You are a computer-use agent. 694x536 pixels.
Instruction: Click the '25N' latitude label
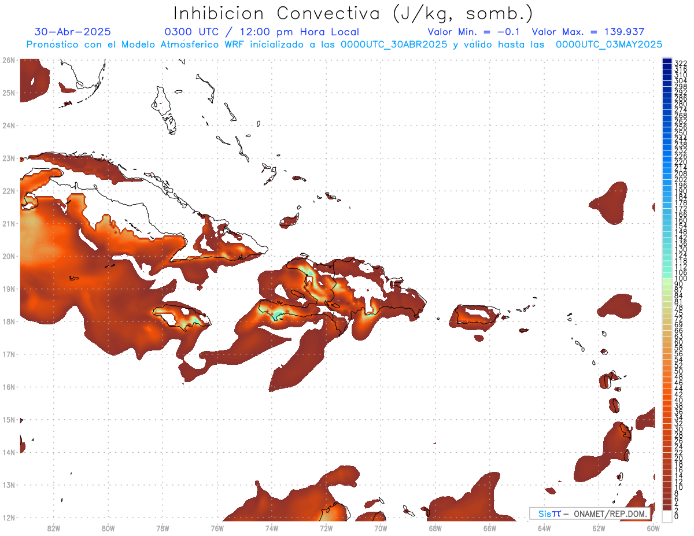pyautogui.click(x=9, y=93)
